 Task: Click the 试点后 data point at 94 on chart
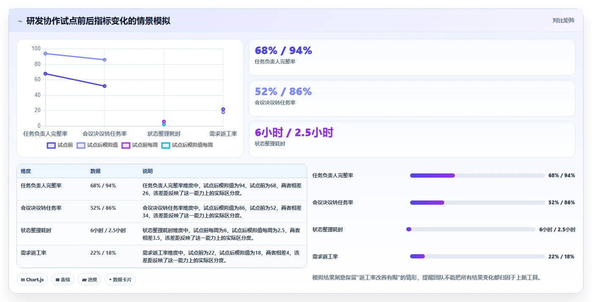click(45, 54)
